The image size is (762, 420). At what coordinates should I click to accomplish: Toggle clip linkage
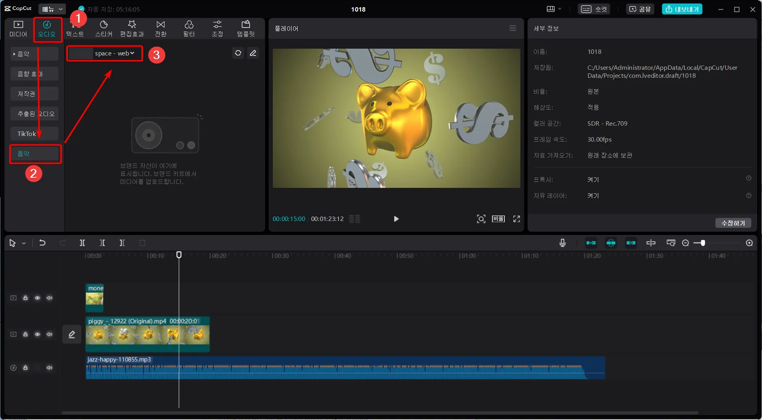[631, 243]
